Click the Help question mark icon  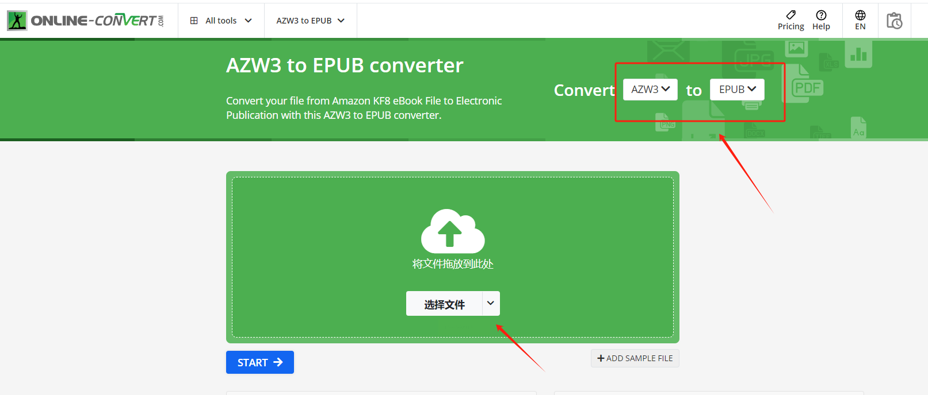(821, 15)
